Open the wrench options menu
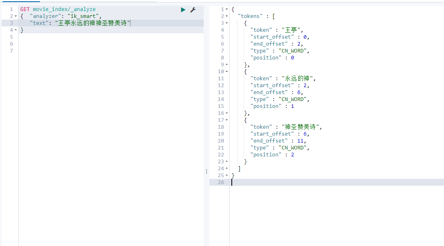The image size is (444, 246). click(193, 10)
